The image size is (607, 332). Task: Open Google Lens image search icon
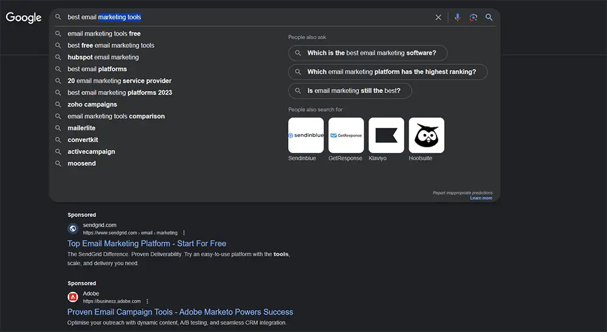click(473, 18)
